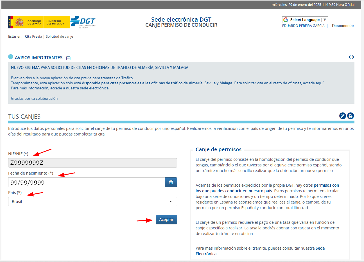The width and height of the screenshot is (364, 262).
Task: Click the EDUARDO PEREIRA GARCIA user name link
Action: tap(303, 26)
